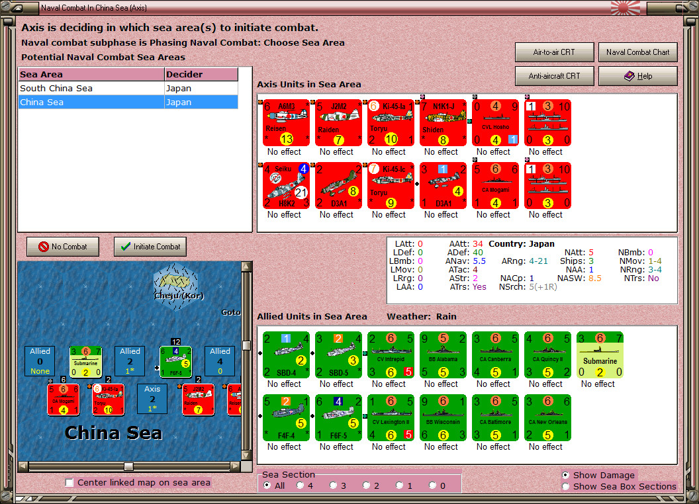The height and width of the screenshot is (504, 699).
Task: Select the South China Sea row
Action: coord(128,88)
